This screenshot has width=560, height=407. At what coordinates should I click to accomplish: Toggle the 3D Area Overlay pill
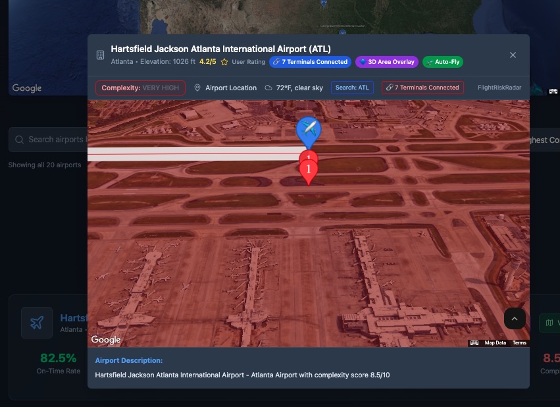pyautogui.click(x=387, y=62)
